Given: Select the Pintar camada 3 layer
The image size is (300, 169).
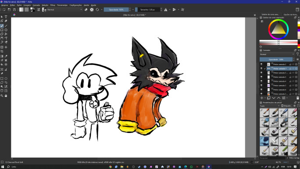Looking at the screenshot, I should (x=280, y=85).
